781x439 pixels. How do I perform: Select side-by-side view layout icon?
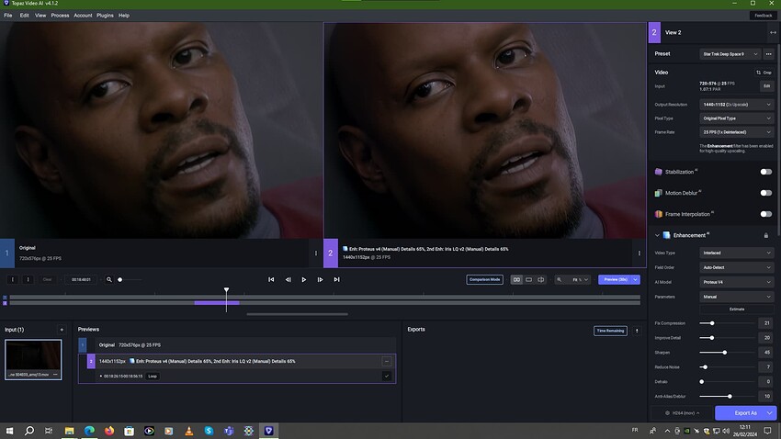tap(516, 280)
